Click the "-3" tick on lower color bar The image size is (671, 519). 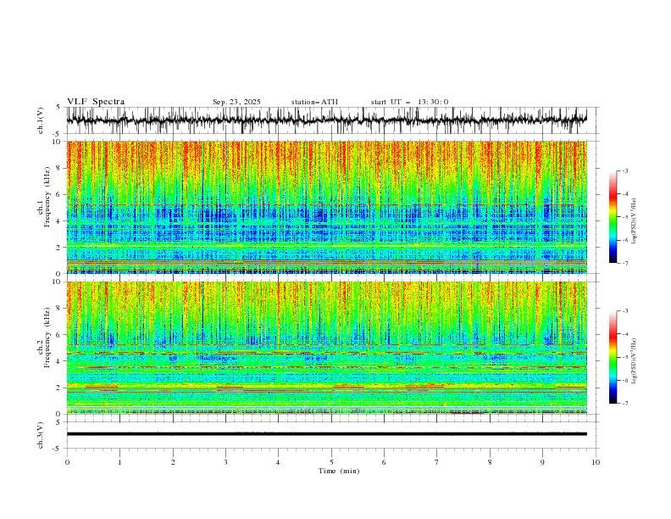click(x=625, y=311)
